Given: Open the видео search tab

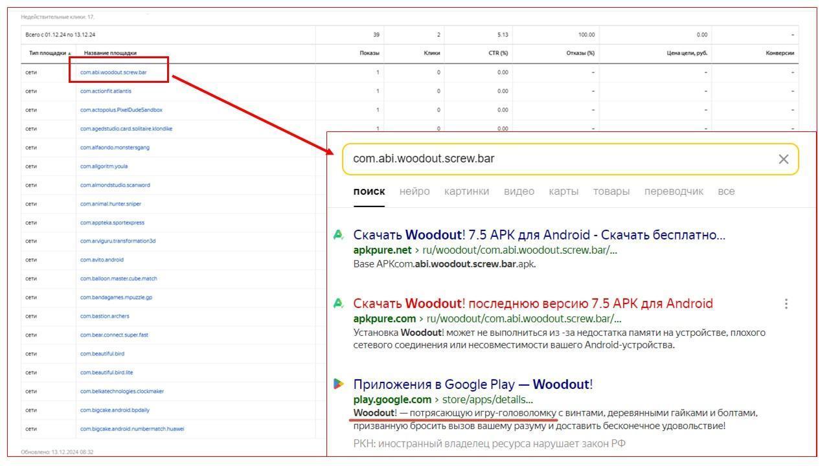Looking at the screenshot, I should 519,192.
